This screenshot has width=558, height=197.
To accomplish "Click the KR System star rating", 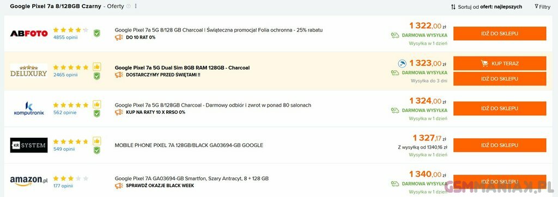I will (x=71, y=141).
